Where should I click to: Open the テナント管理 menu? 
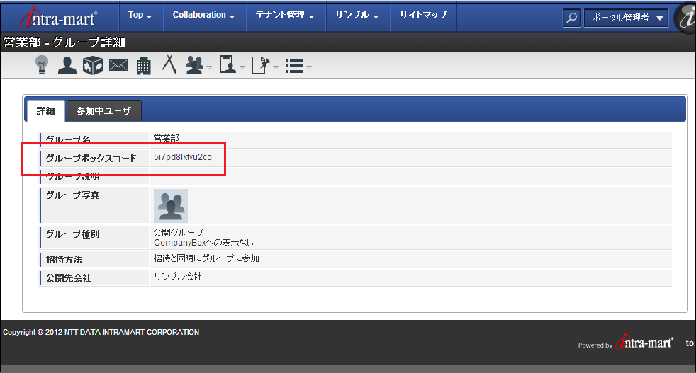pos(286,16)
